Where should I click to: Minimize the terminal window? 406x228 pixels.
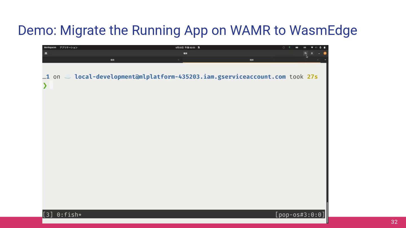319,53
